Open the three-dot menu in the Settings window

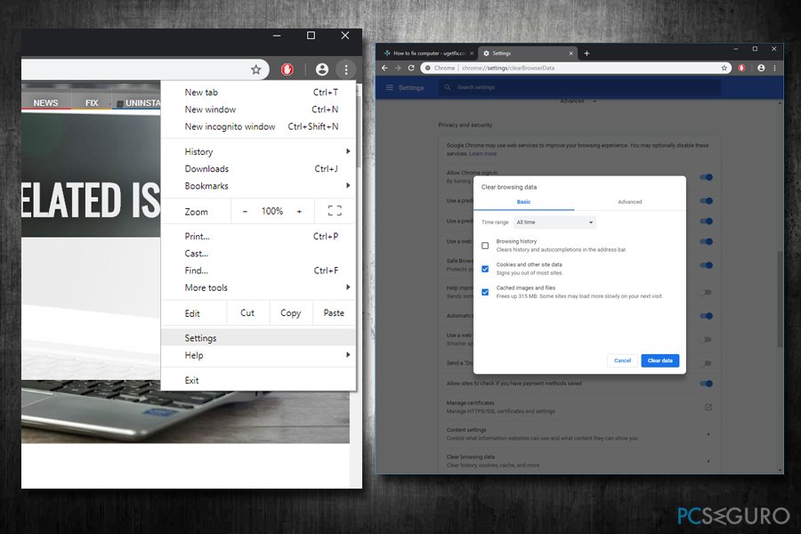pyautogui.click(x=774, y=68)
